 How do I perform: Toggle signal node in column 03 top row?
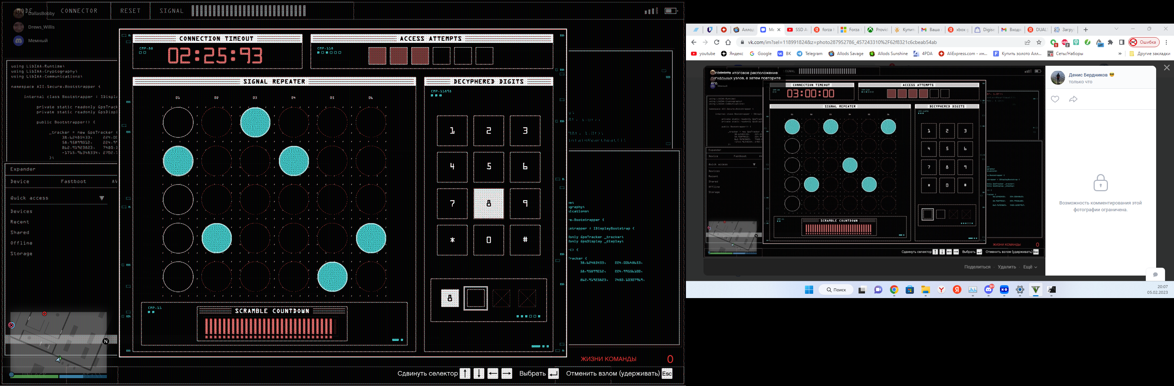click(255, 122)
